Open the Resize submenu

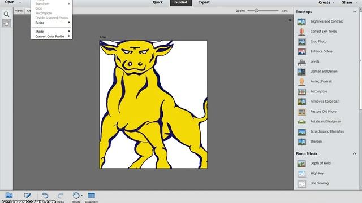51,23
